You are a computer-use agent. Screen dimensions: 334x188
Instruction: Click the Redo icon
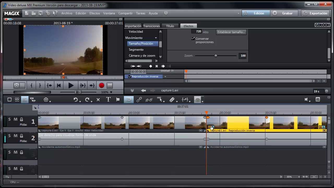click(x=87, y=99)
